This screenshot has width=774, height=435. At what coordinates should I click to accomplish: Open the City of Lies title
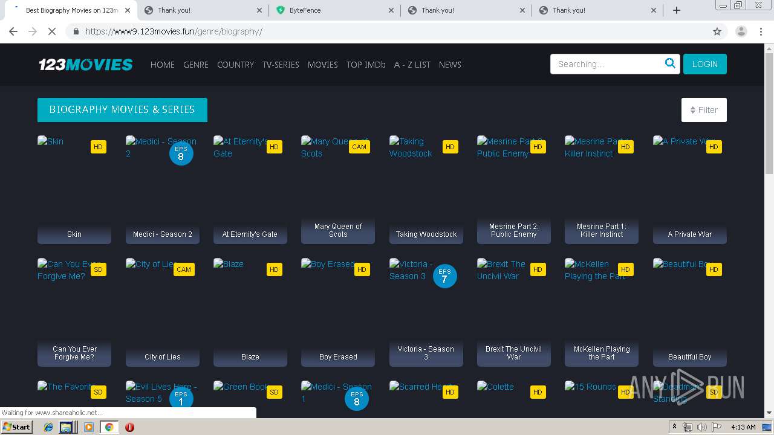[163, 357]
